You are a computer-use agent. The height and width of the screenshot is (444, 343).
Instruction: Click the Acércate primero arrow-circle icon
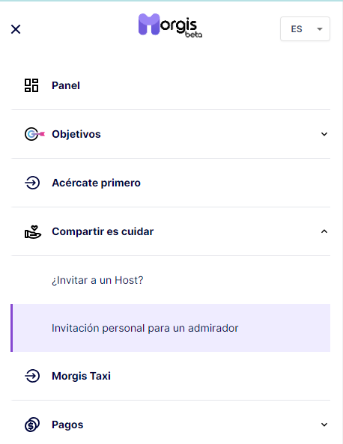[32, 183]
